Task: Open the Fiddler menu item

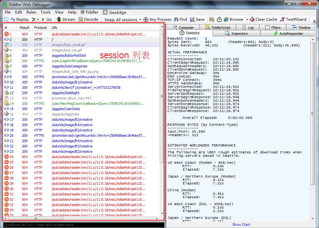Action: pos(89,12)
